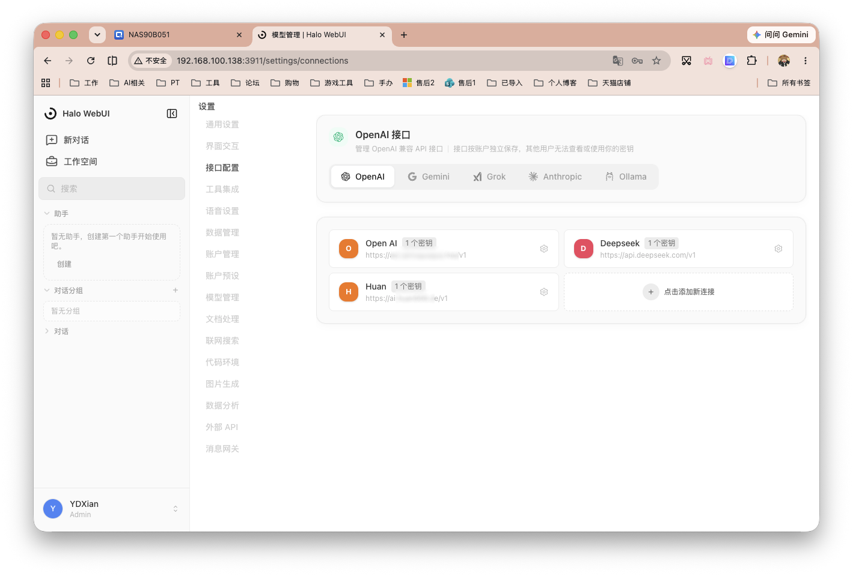
Task: Open the browser extensions puzzle icon
Action: [751, 61]
